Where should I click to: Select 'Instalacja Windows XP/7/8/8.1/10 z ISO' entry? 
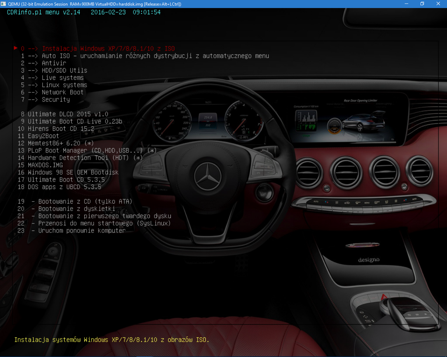point(98,49)
